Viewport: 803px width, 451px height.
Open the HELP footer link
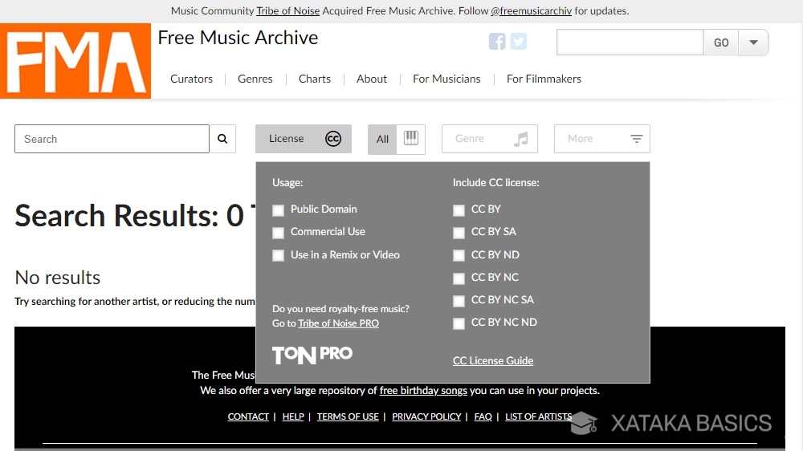[x=293, y=416]
